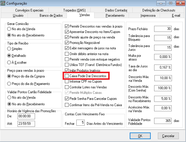The image size is (186, 142).
Task: Maximize the Configuração window
Action: pos(170,3)
